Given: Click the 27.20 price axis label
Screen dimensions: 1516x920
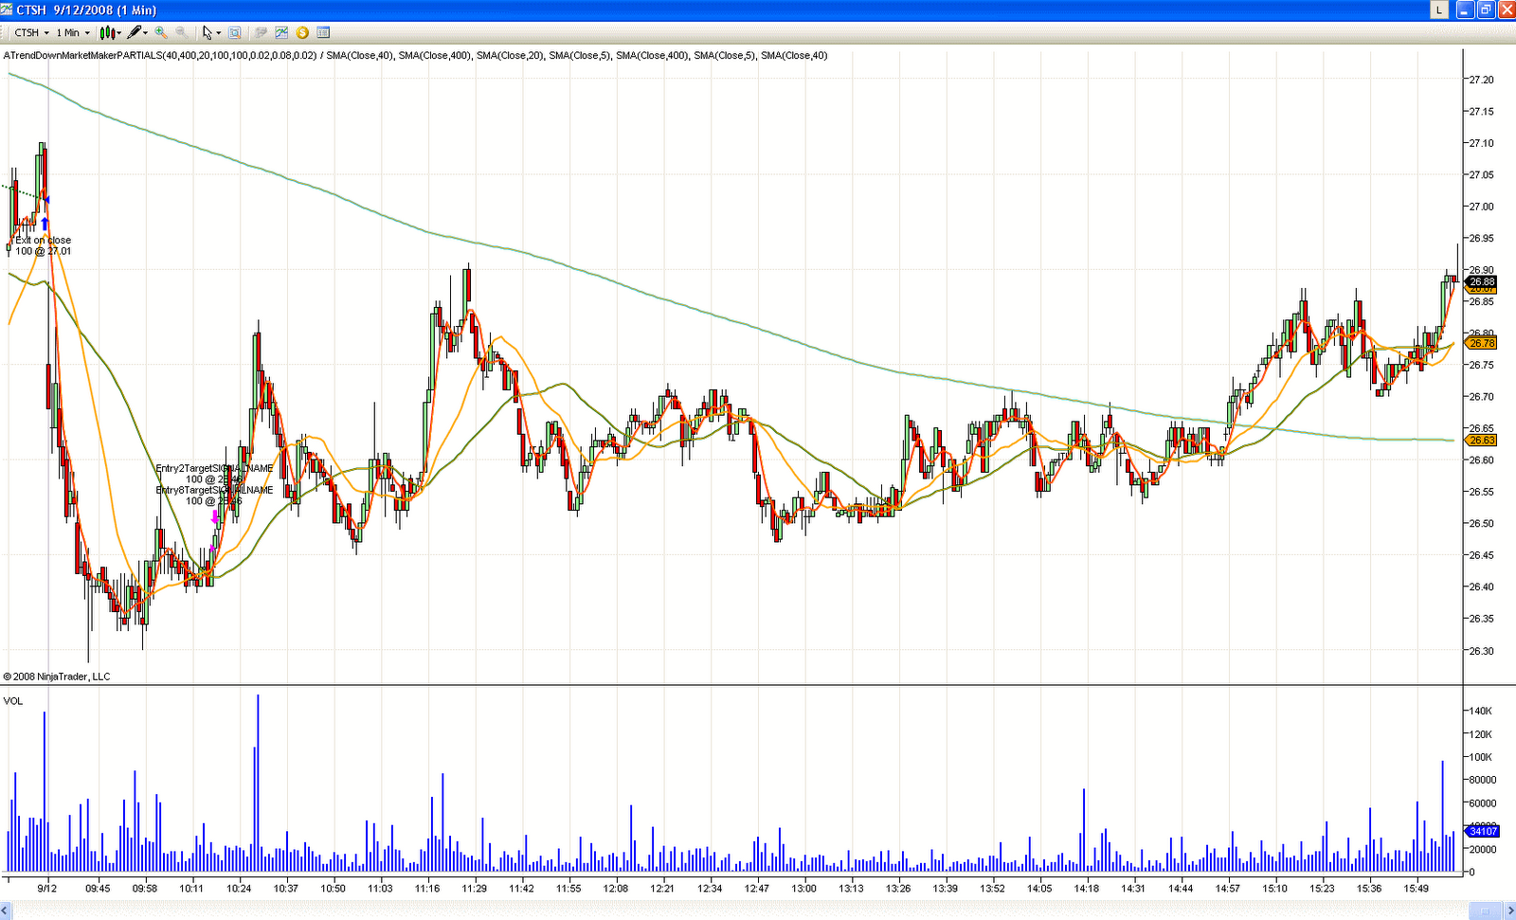Looking at the screenshot, I should (1481, 80).
